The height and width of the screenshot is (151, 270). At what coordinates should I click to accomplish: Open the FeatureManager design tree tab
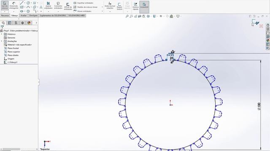coord(3,23)
